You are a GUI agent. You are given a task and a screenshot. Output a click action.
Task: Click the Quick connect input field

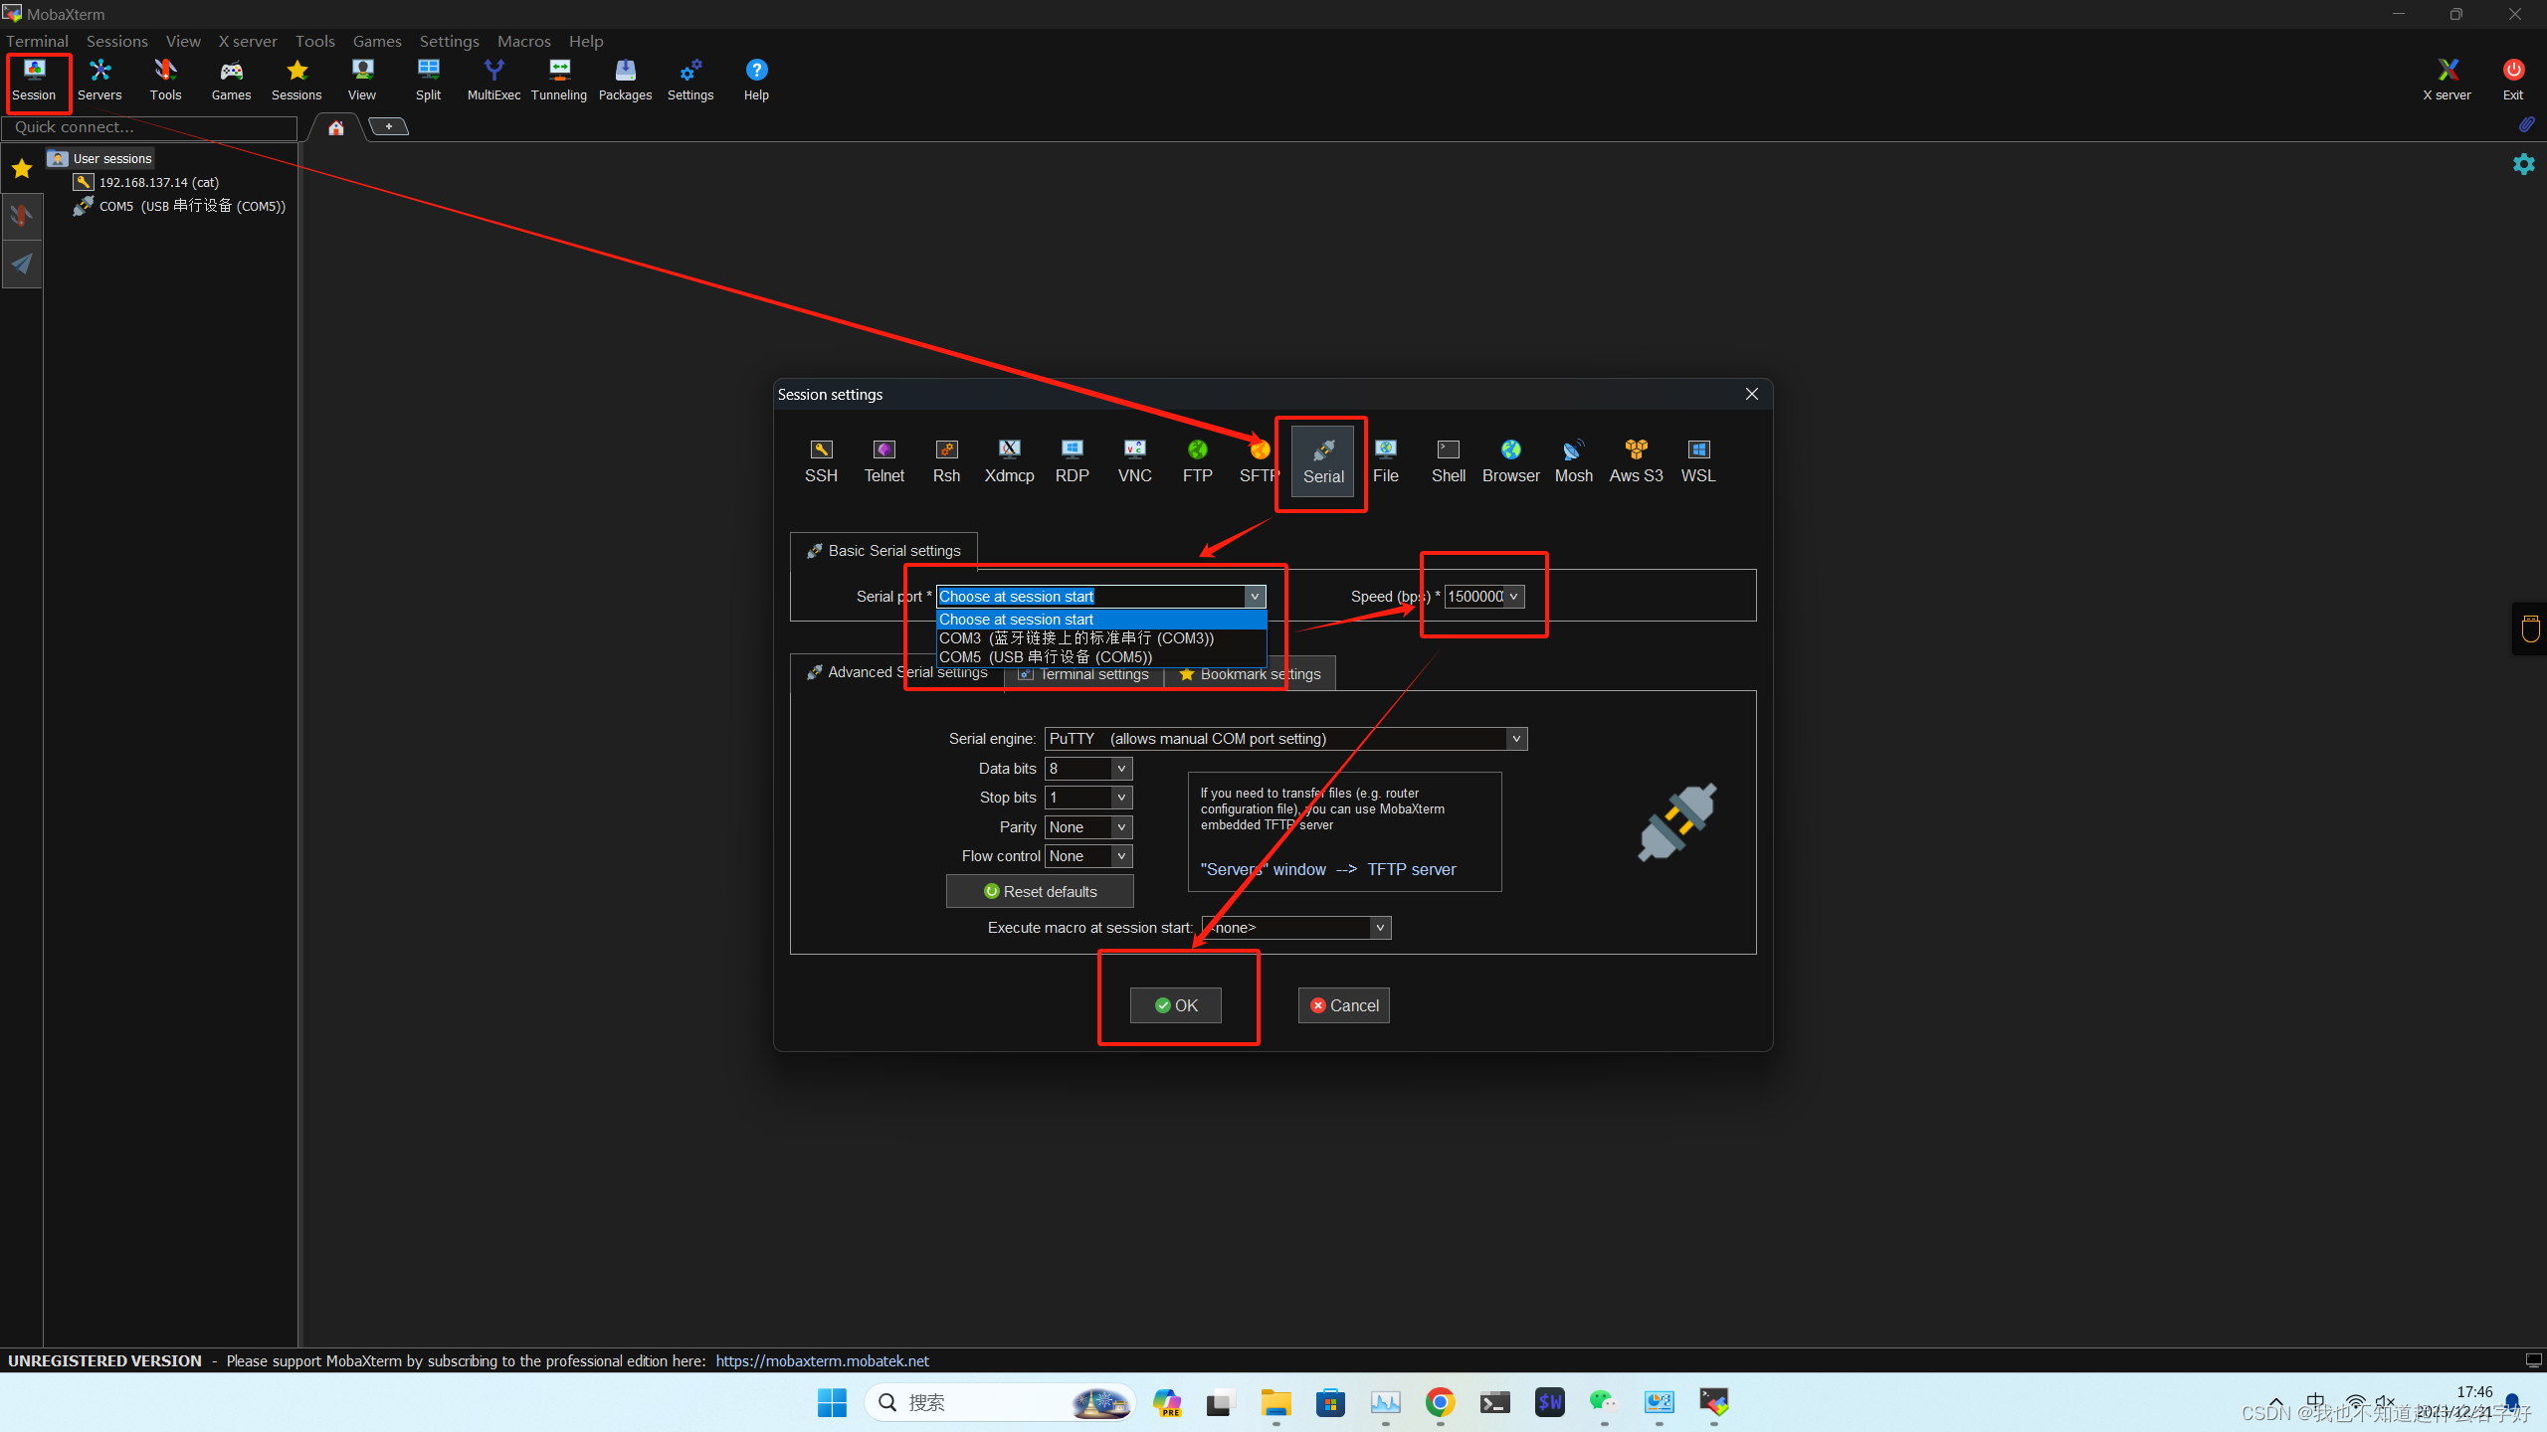pyautogui.click(x=149, y=127)
